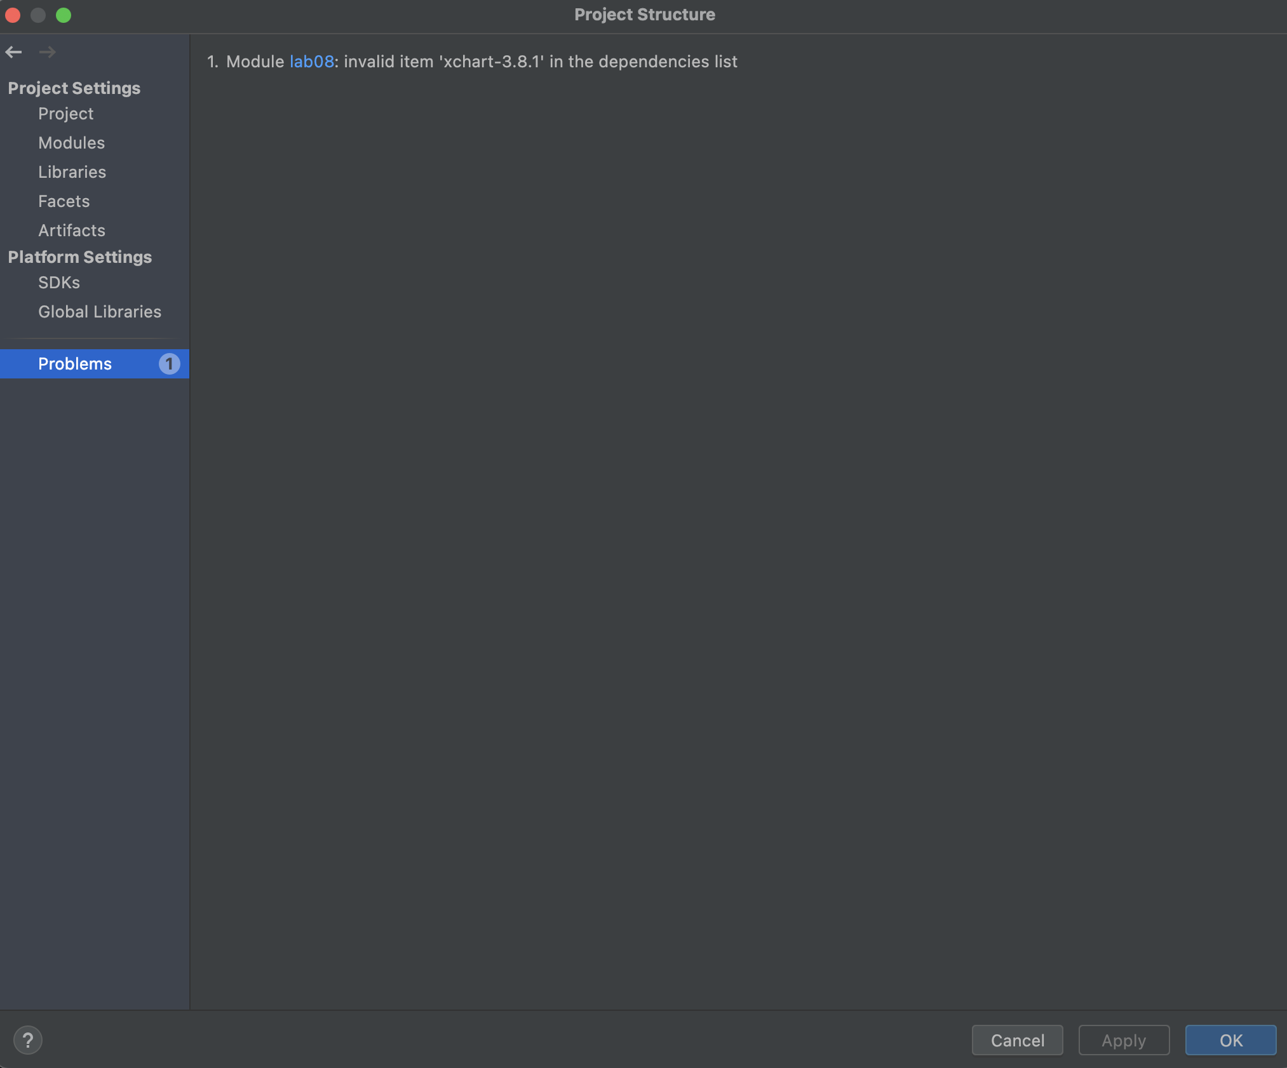Select Artifacts in Project Settings

point(71,230)
